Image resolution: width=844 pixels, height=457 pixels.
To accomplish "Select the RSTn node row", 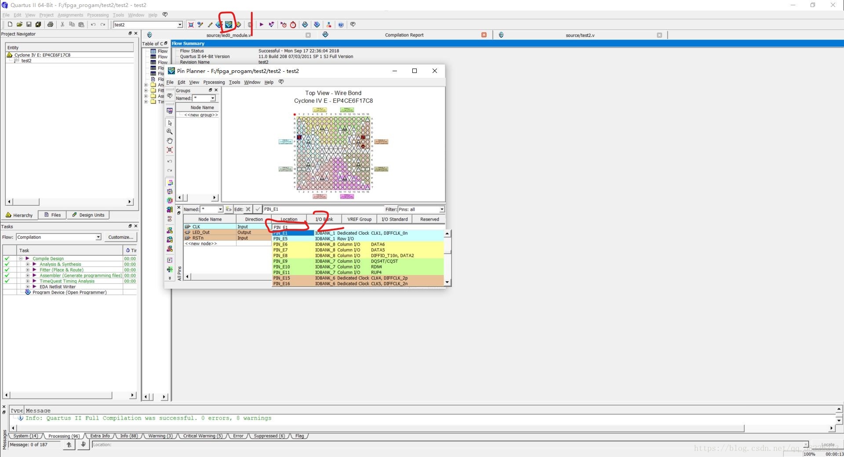I will 227,238.
